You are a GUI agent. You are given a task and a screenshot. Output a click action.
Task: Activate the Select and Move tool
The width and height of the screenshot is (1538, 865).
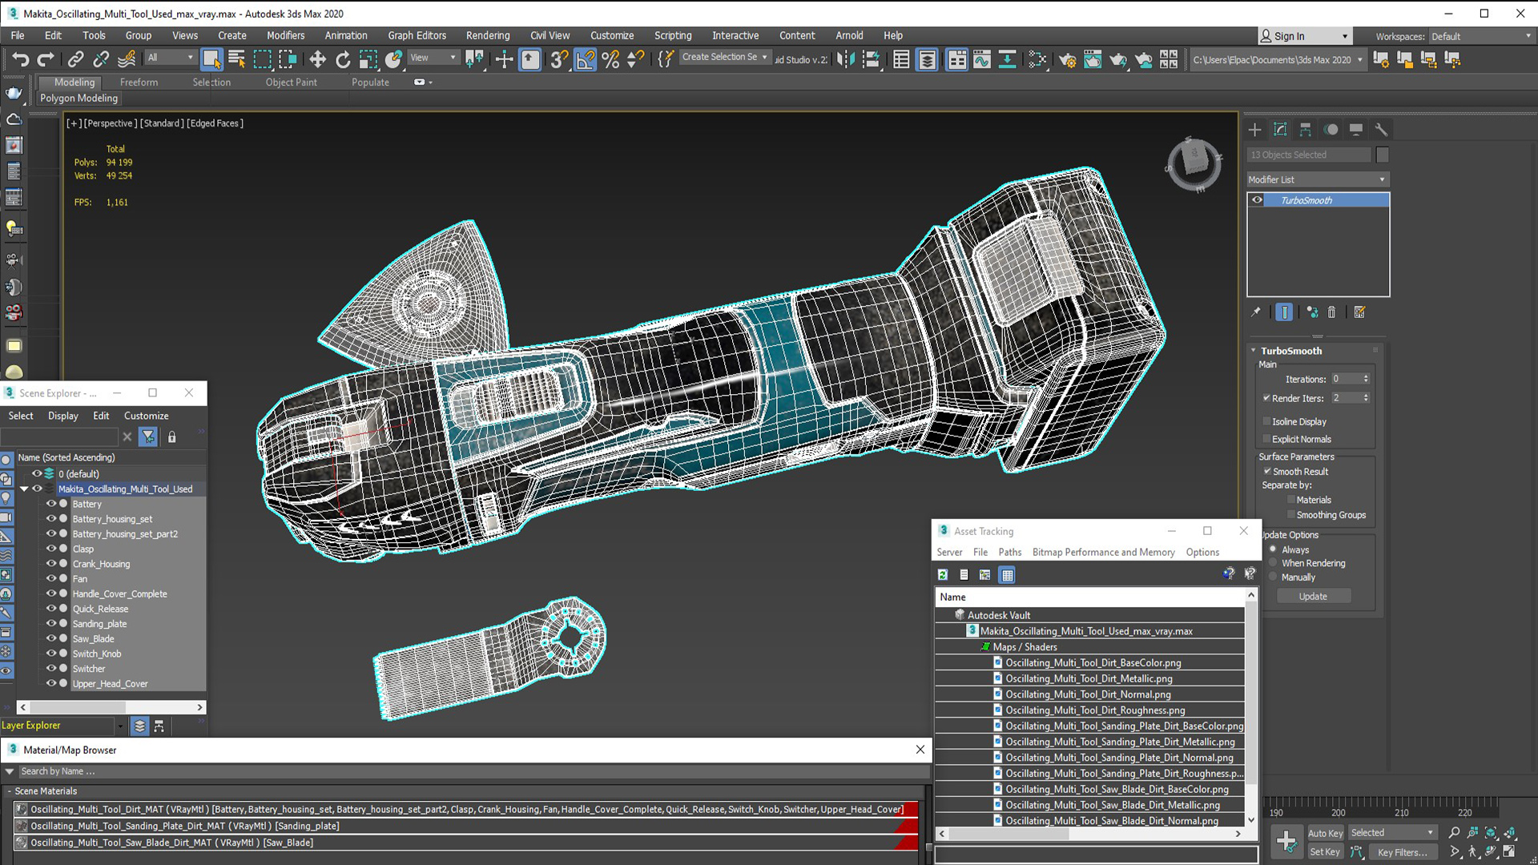pyautogui.click(x=317, y=59)
